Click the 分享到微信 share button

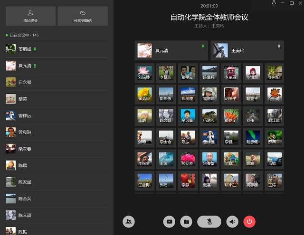coord(83,16)
